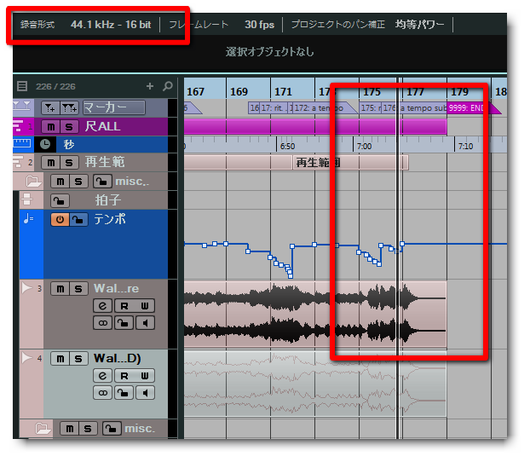
Task: Click the 226 / 226 track count
Action: point(55,87)
